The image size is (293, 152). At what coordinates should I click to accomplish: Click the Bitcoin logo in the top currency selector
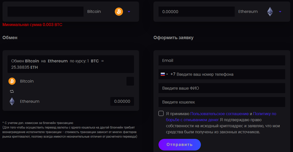tap(119, 12)
